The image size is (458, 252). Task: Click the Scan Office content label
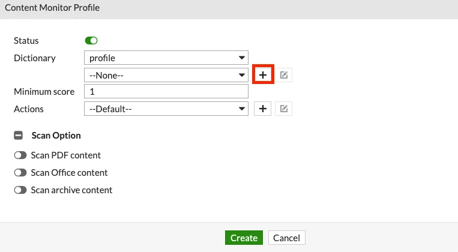coord(69,173)
